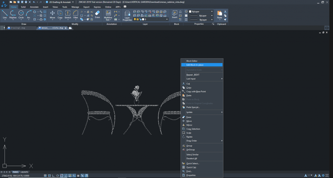Expand the Last Input submenu
The width and height of the screenshot is (333, 178).
[202, 79]
